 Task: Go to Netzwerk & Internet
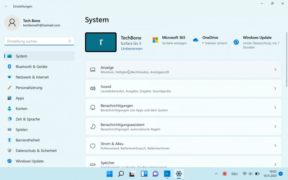[x=39, y=77]
